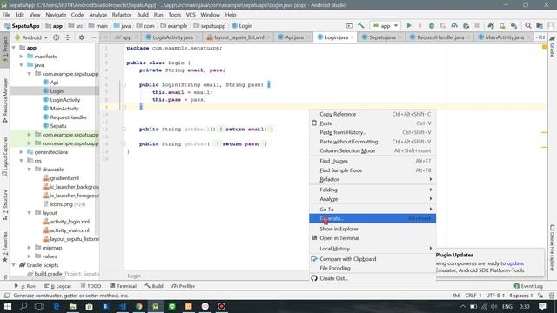Open the profiler gauge icon in toolbar
557x313 pixels.
454,25
